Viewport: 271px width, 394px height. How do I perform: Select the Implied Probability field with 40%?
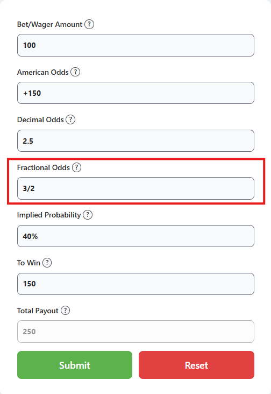135,236
